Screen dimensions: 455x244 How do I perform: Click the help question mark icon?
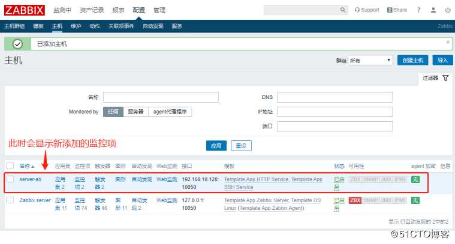tap(418, 10)
